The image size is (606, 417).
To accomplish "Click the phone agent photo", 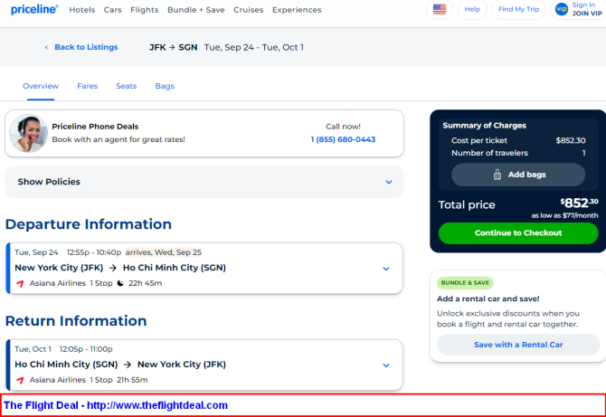I will 28,133.
